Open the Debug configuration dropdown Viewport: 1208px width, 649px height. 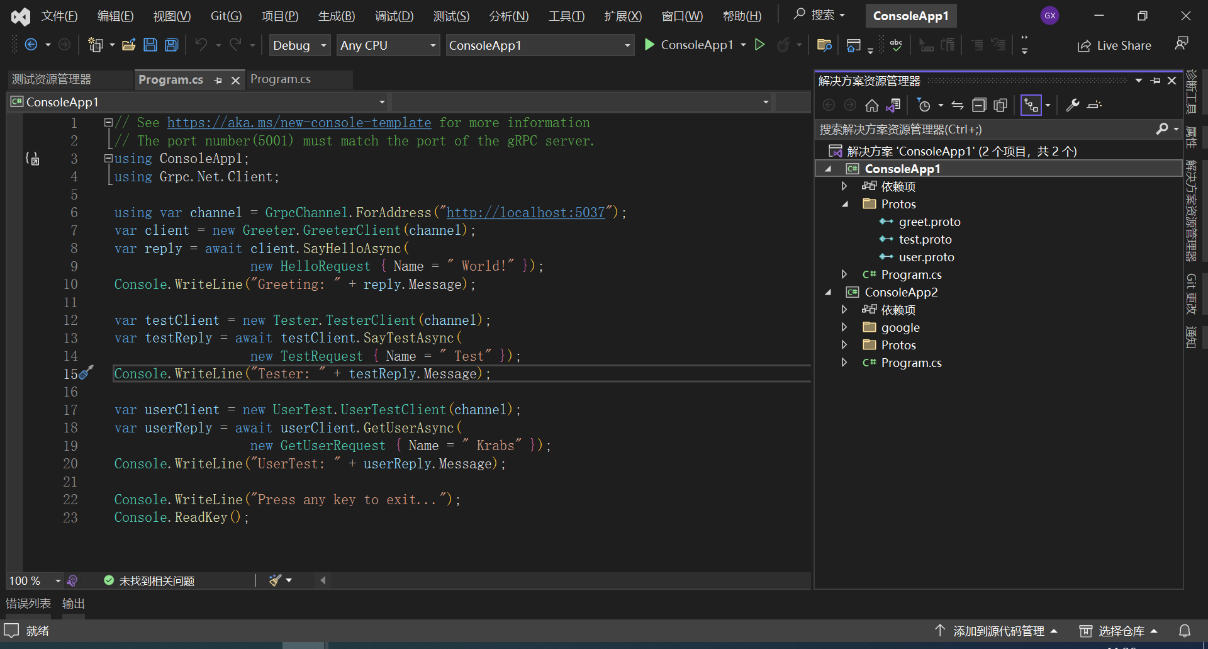pos(299,45)
